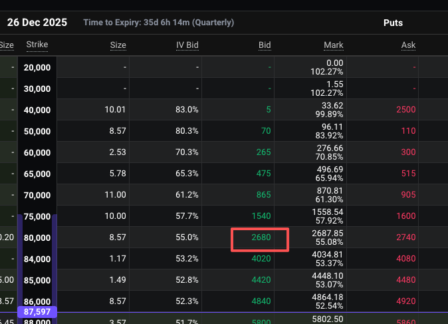Sort by the Strike column header
Screen dimensions: 448x324
point(37,45)
